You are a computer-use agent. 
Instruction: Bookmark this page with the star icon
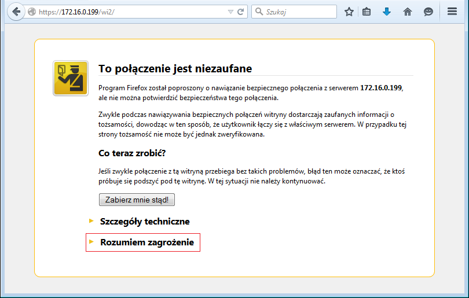[x=349, y=12]
